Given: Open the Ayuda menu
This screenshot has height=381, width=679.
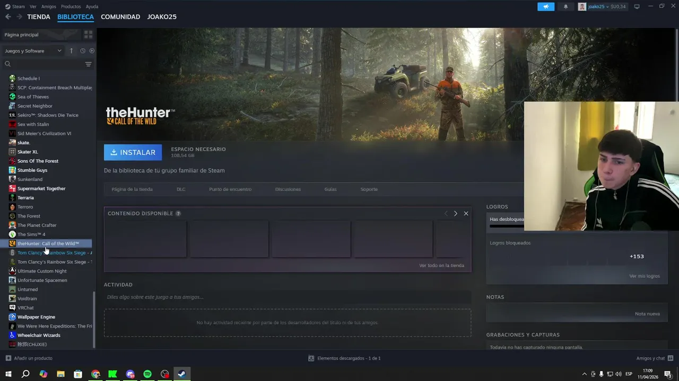Looking at the screenshot, I should (92, 6).
